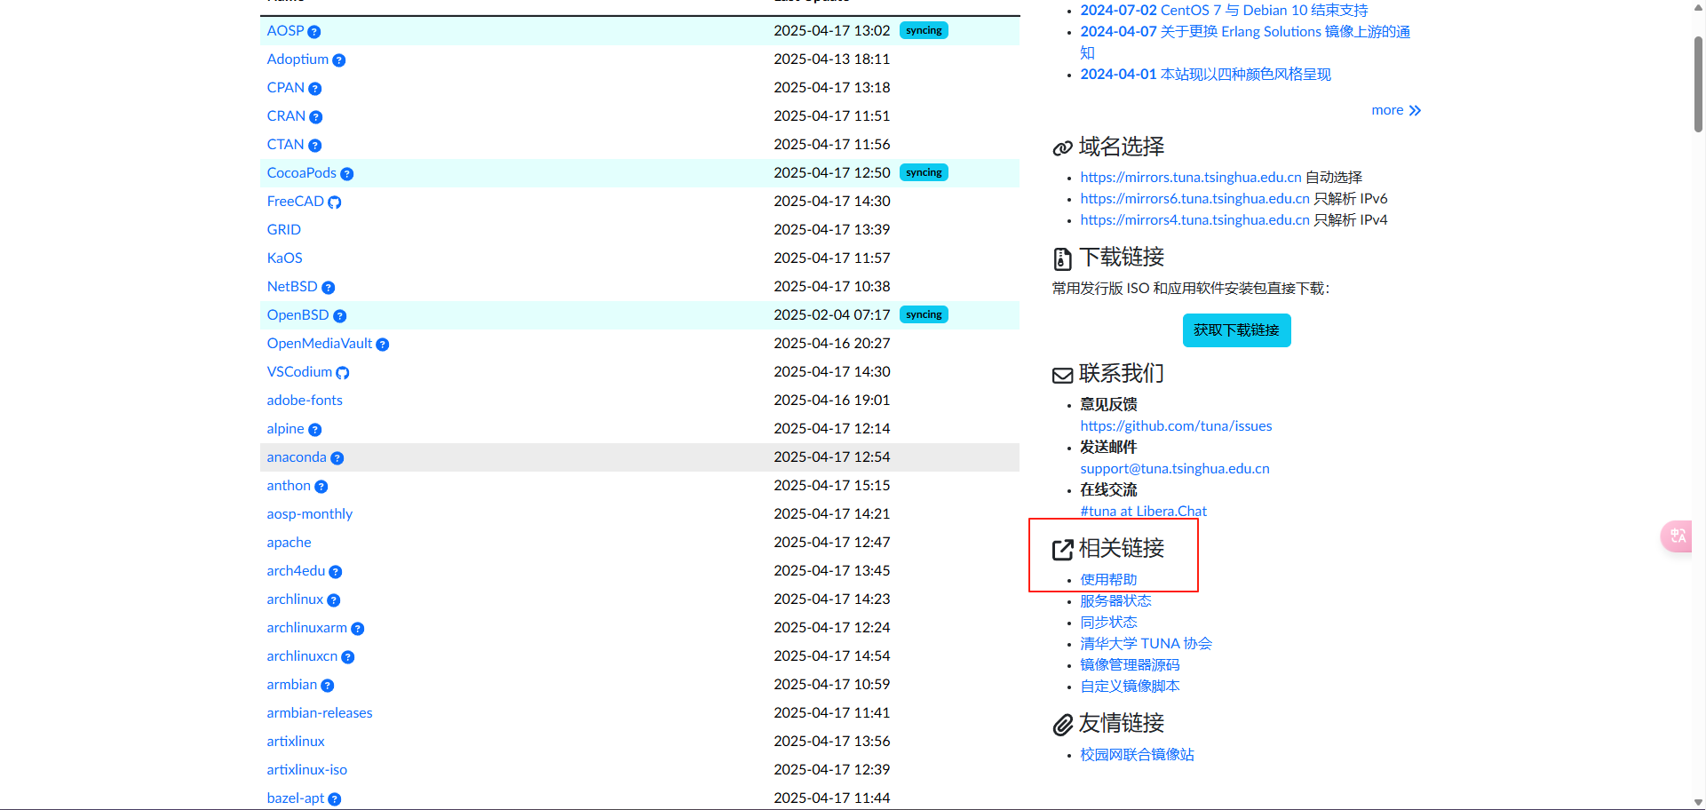Screen dimensions: 1706x810
Task: Open the 服务器状态 link
Action: [x=1115, y=600]
